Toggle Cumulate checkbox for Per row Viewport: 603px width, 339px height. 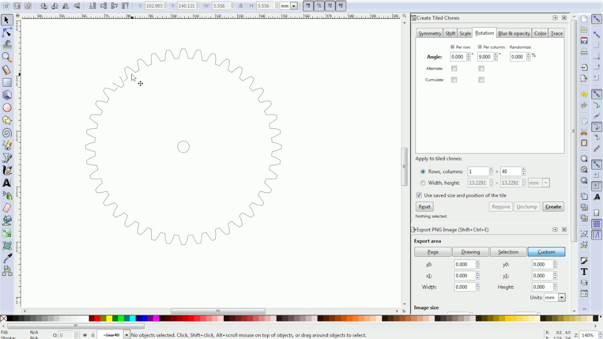pos(454,80)
